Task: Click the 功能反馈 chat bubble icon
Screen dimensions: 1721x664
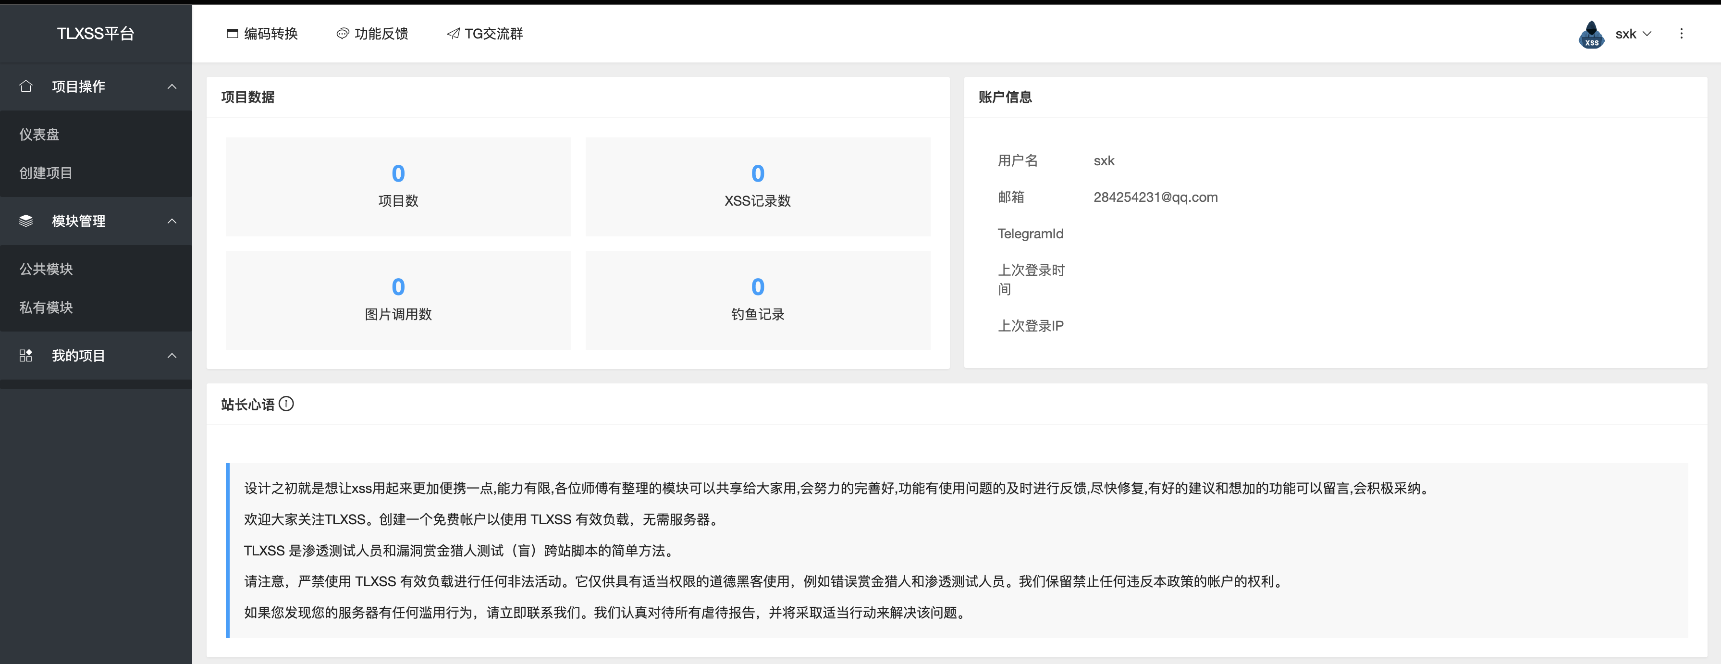Action: point(342,34)
